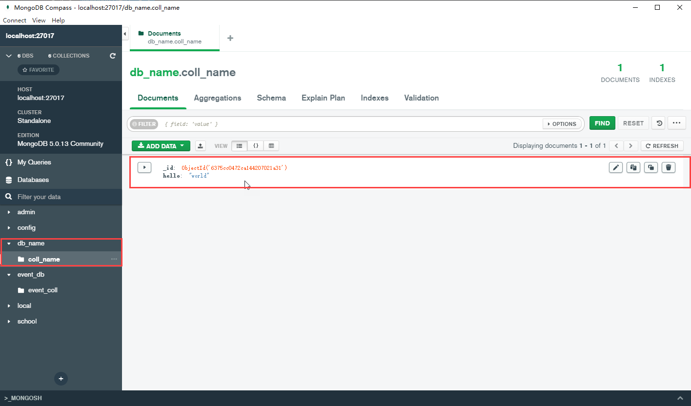Viewport: 691px width, 406px height.
Task: Open the Databases list
Action: pyautogui.click(x=33, y=180)
